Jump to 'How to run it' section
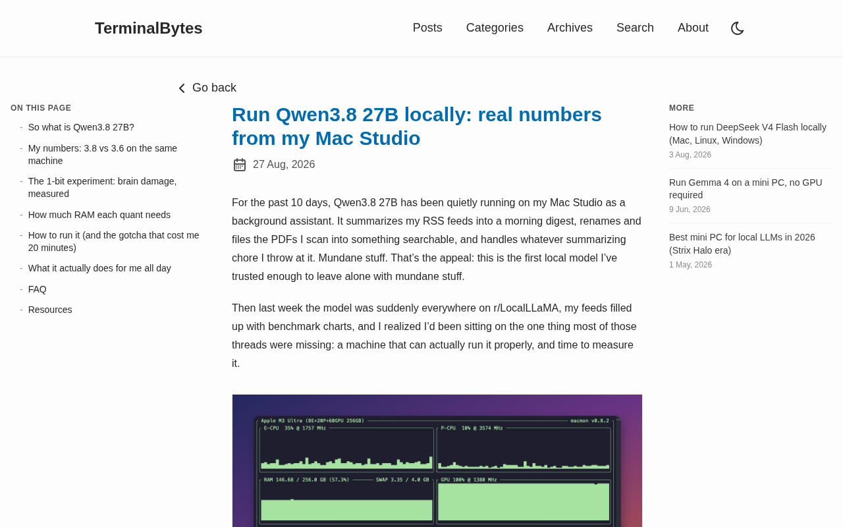The height and width of the screenshot is (527, 843). [x=113, y=241]
